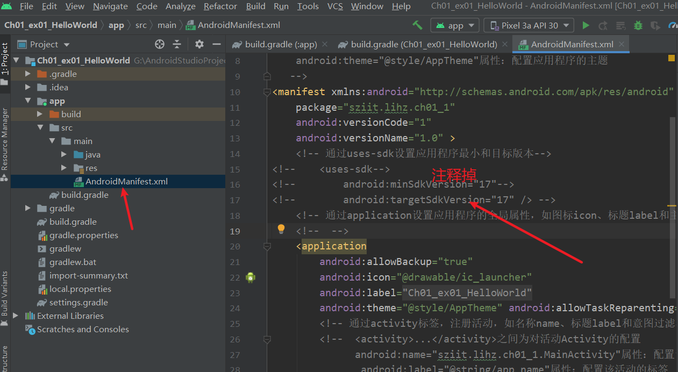Viewport: 678px width, 372px height.
Task: Fold the application tag at line 20
Action: coord(267,247)
